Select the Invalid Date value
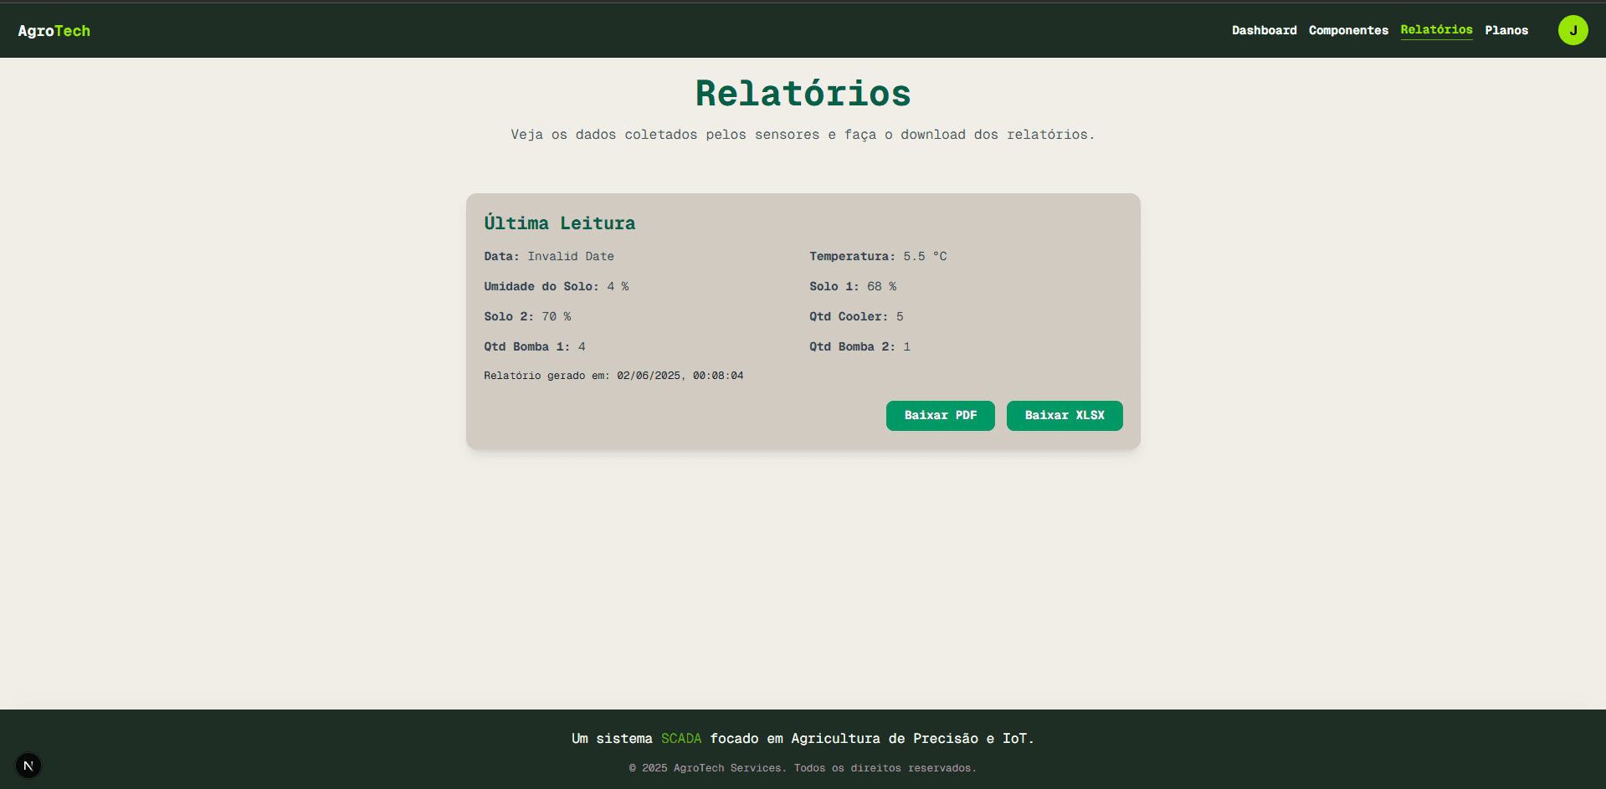Viewport: 1606px width, 789px height. coord(570,256)
